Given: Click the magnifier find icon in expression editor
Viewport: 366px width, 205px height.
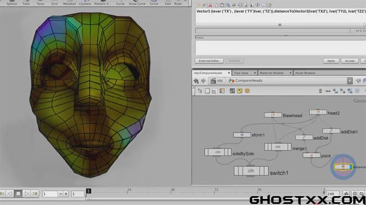Looking at the screenshot, I should (x=228, y=5).
